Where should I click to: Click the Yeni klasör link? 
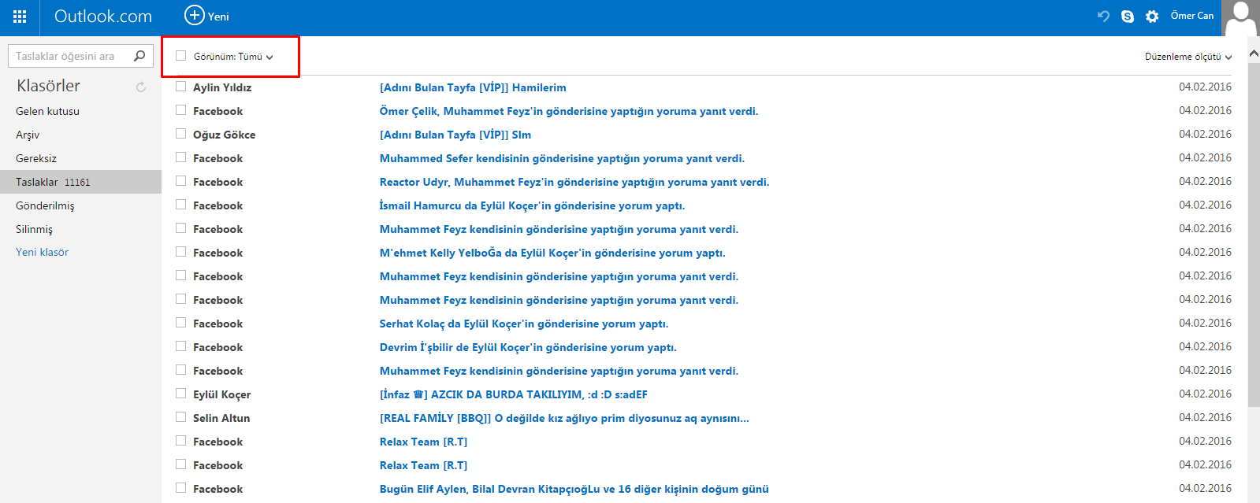tap(42, 252)
